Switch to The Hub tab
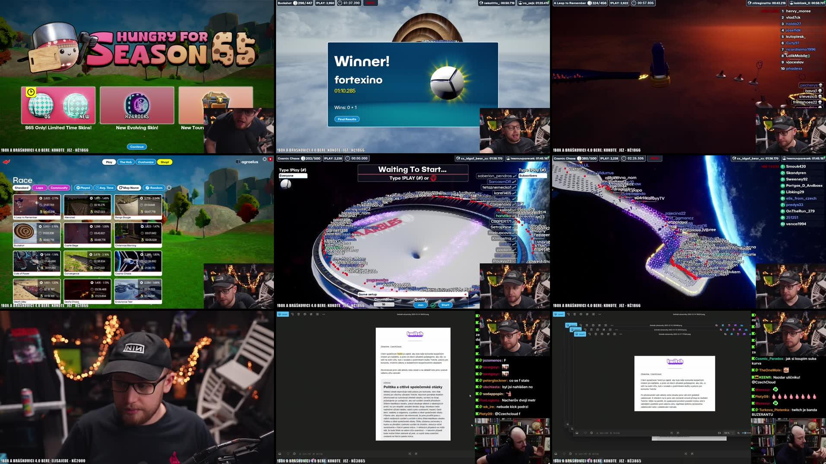The height and width of the screenshot is (464, 826). [x=126, y=162]
